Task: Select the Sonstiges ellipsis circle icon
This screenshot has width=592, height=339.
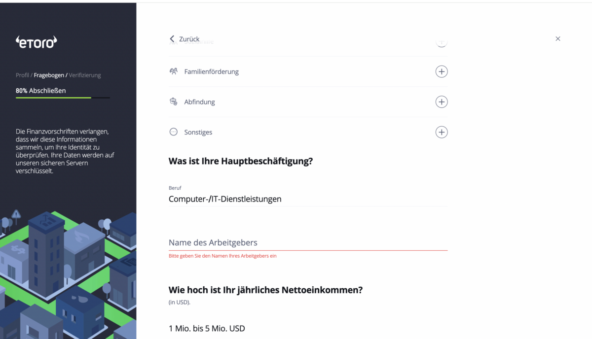Action: [173, 132]
